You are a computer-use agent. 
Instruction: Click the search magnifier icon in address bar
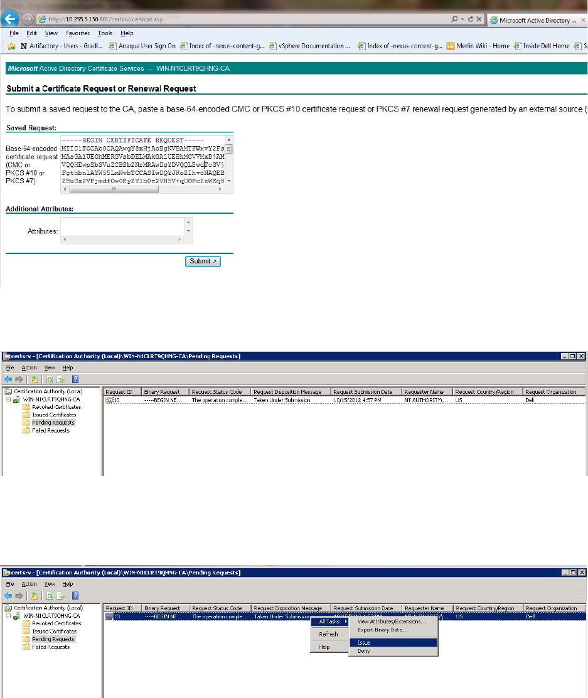[454, 19]
